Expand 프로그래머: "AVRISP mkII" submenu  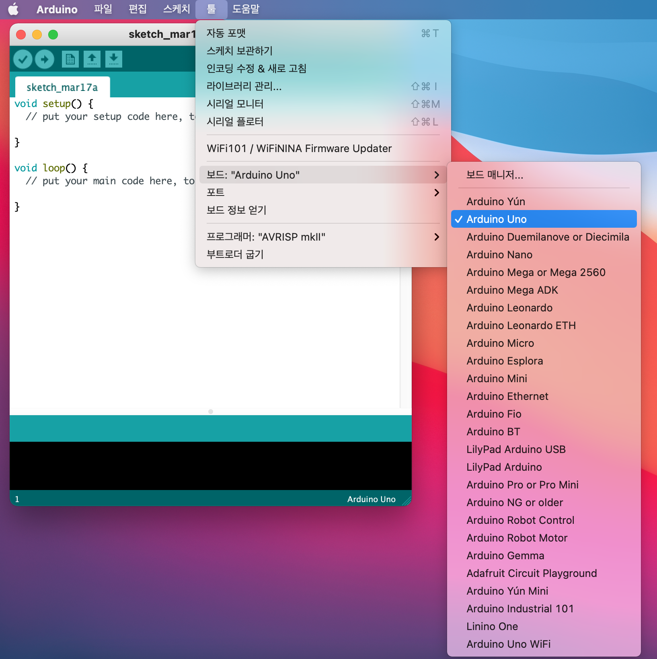[x=323, y=237]
